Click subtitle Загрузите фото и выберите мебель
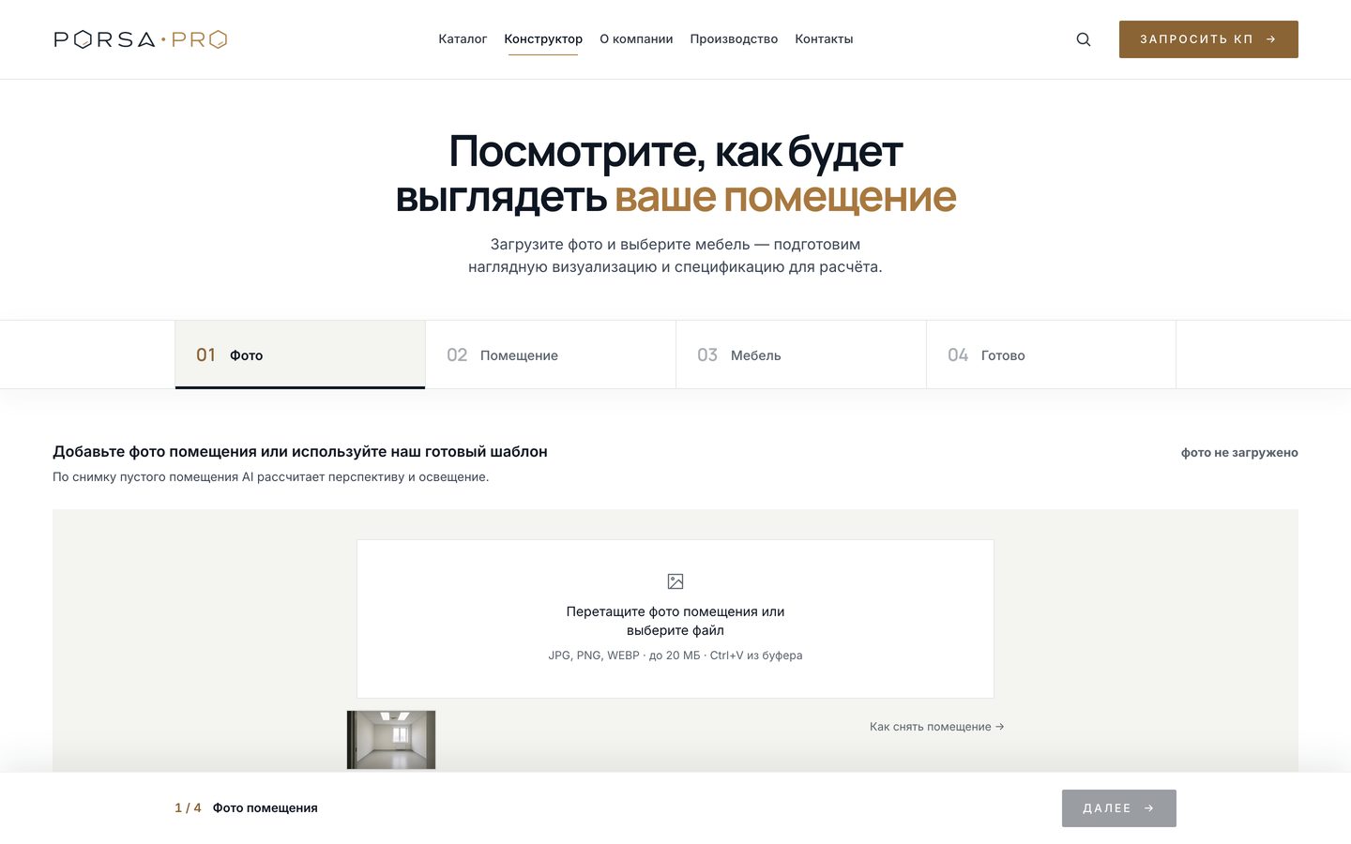Viewport: 1351px width, 844px height. (675, 255)
